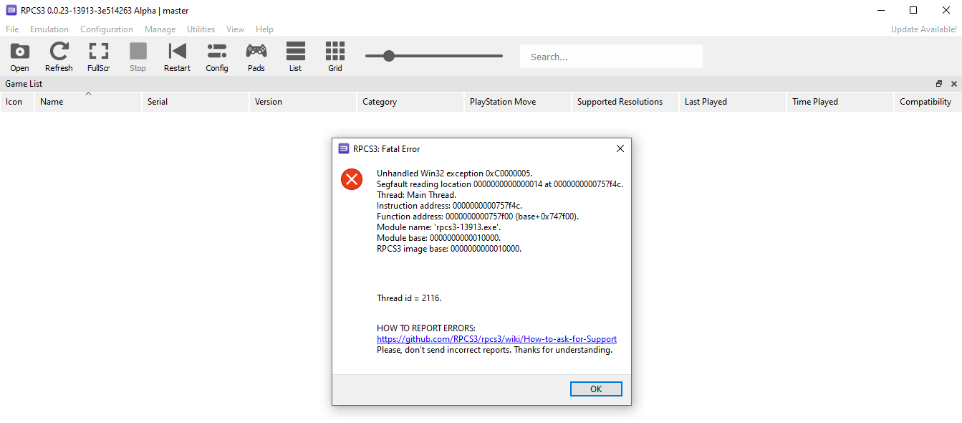Maximize the RPCS3 main window

pyautogui.click(x=913, y=10)
